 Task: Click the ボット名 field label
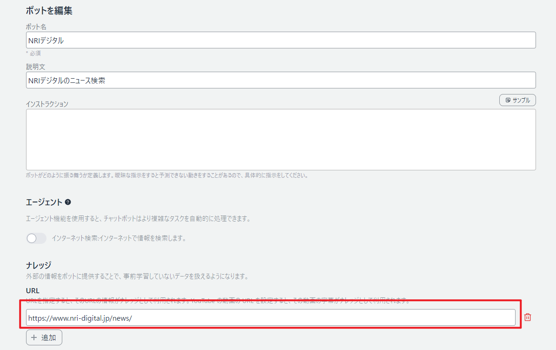pos(36,27)
